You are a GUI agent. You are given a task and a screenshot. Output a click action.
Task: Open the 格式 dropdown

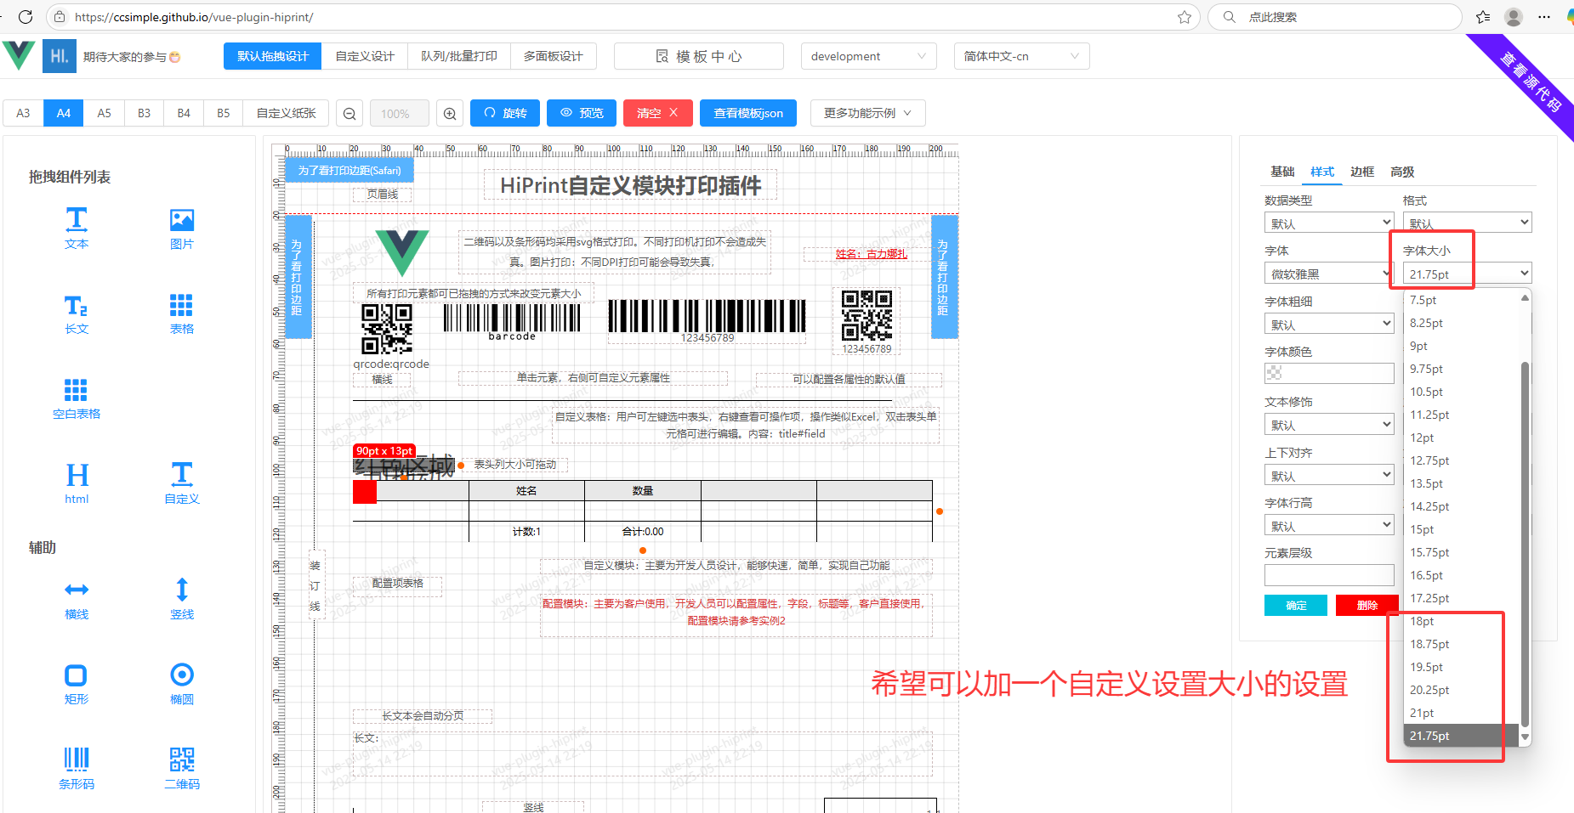pos(1467,223)
